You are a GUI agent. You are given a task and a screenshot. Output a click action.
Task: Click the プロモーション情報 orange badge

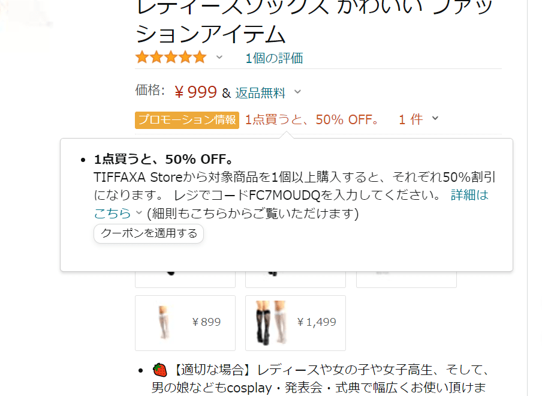pos(187,120)
